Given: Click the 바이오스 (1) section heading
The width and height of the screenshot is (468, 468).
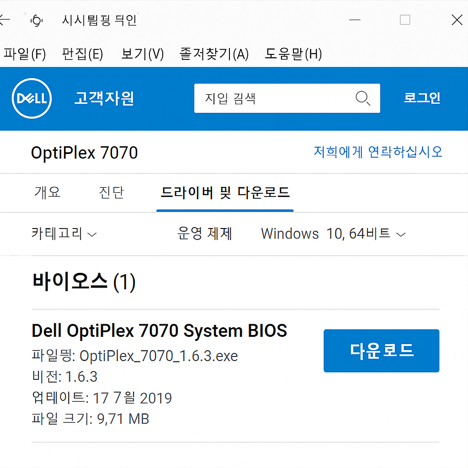Looking at the screenshot, I should click(x=84, y=282).
